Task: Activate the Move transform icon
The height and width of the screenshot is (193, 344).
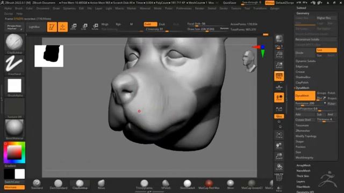Action: coord(74,27)
